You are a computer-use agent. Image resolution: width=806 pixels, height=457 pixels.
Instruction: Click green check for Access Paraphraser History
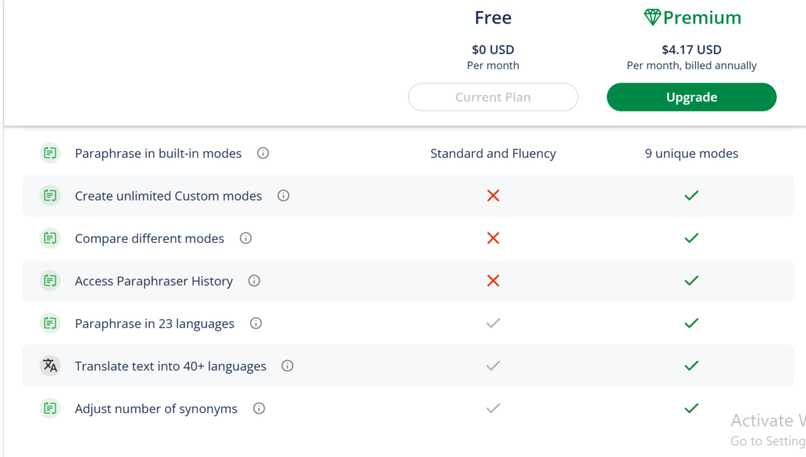[691, 281]
